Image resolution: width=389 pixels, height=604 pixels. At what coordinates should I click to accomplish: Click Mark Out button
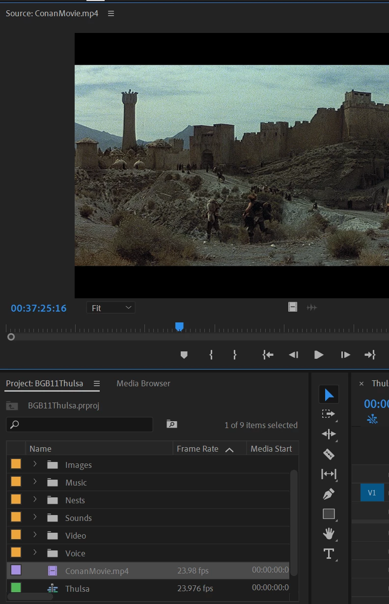pyautogui.click(x=235, y=354)
